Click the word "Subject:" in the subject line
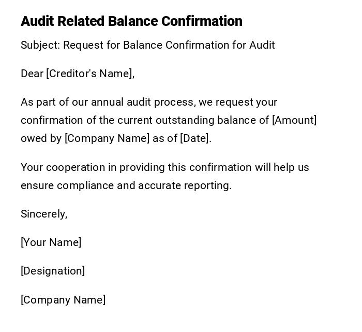This screenshot has width=362, height=332. (x=40, y=45)
